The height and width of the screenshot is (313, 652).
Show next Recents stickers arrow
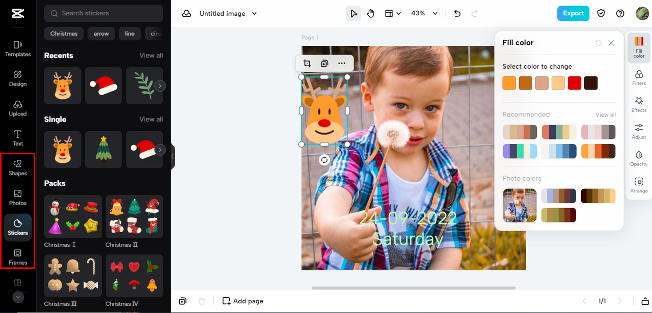[160, 86]
